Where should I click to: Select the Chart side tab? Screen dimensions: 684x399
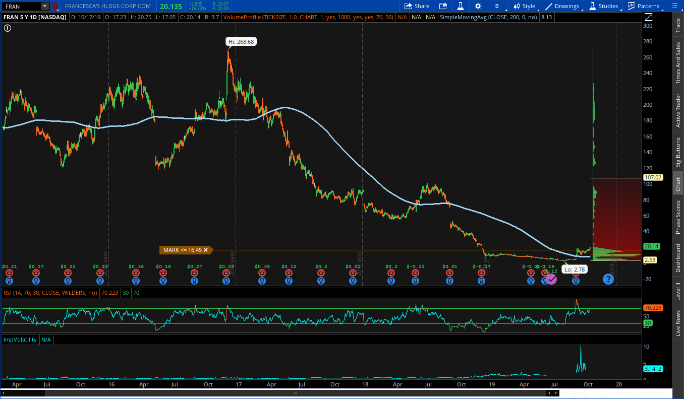coord(678,184)
